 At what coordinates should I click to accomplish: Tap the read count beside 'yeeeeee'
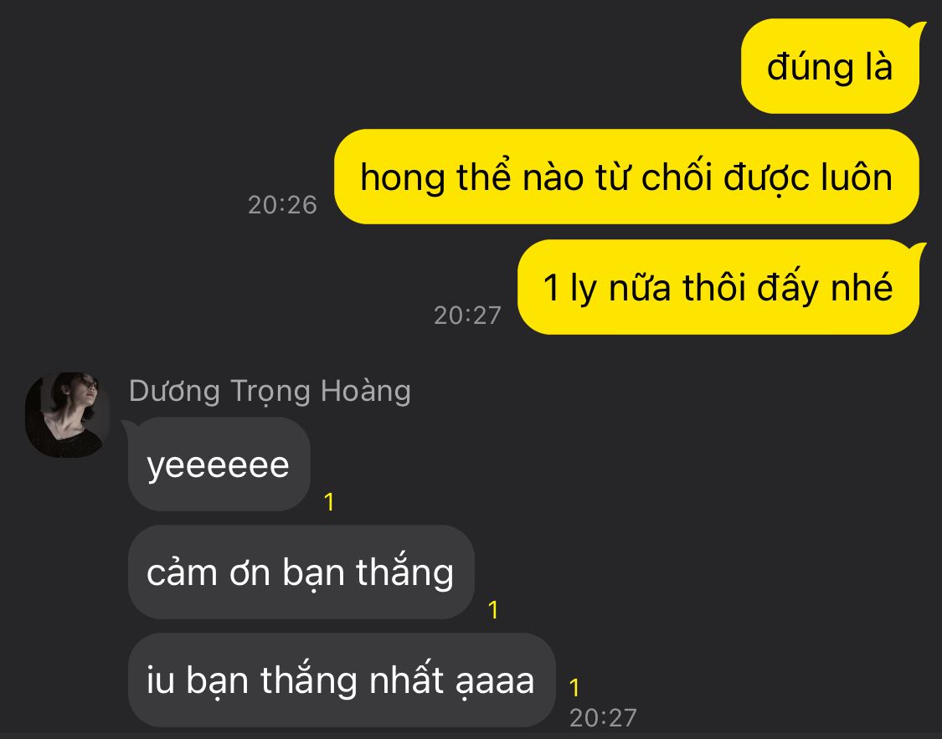328,502
